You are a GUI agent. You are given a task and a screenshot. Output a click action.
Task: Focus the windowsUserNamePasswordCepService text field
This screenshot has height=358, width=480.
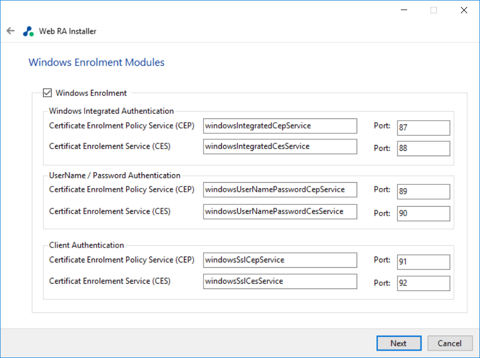pos(280,190)
